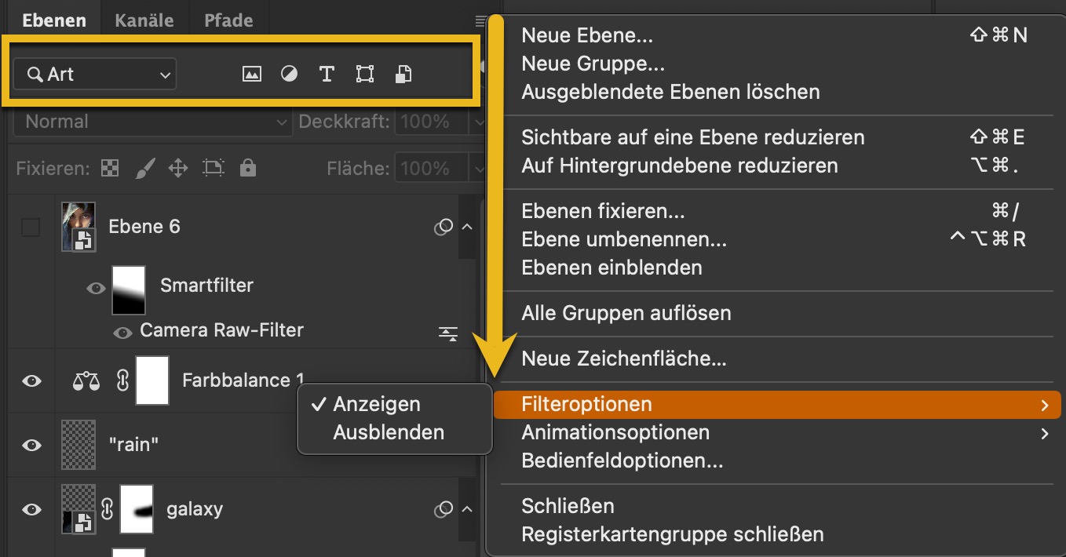Click the shape layer filter icon
Image resolution: width=1066 pixels, height=557 pixels.
pyautogui.click(x=364, y=75)
